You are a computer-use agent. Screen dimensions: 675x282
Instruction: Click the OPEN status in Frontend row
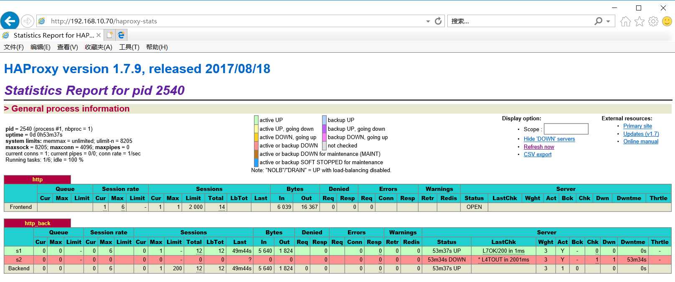474,207
